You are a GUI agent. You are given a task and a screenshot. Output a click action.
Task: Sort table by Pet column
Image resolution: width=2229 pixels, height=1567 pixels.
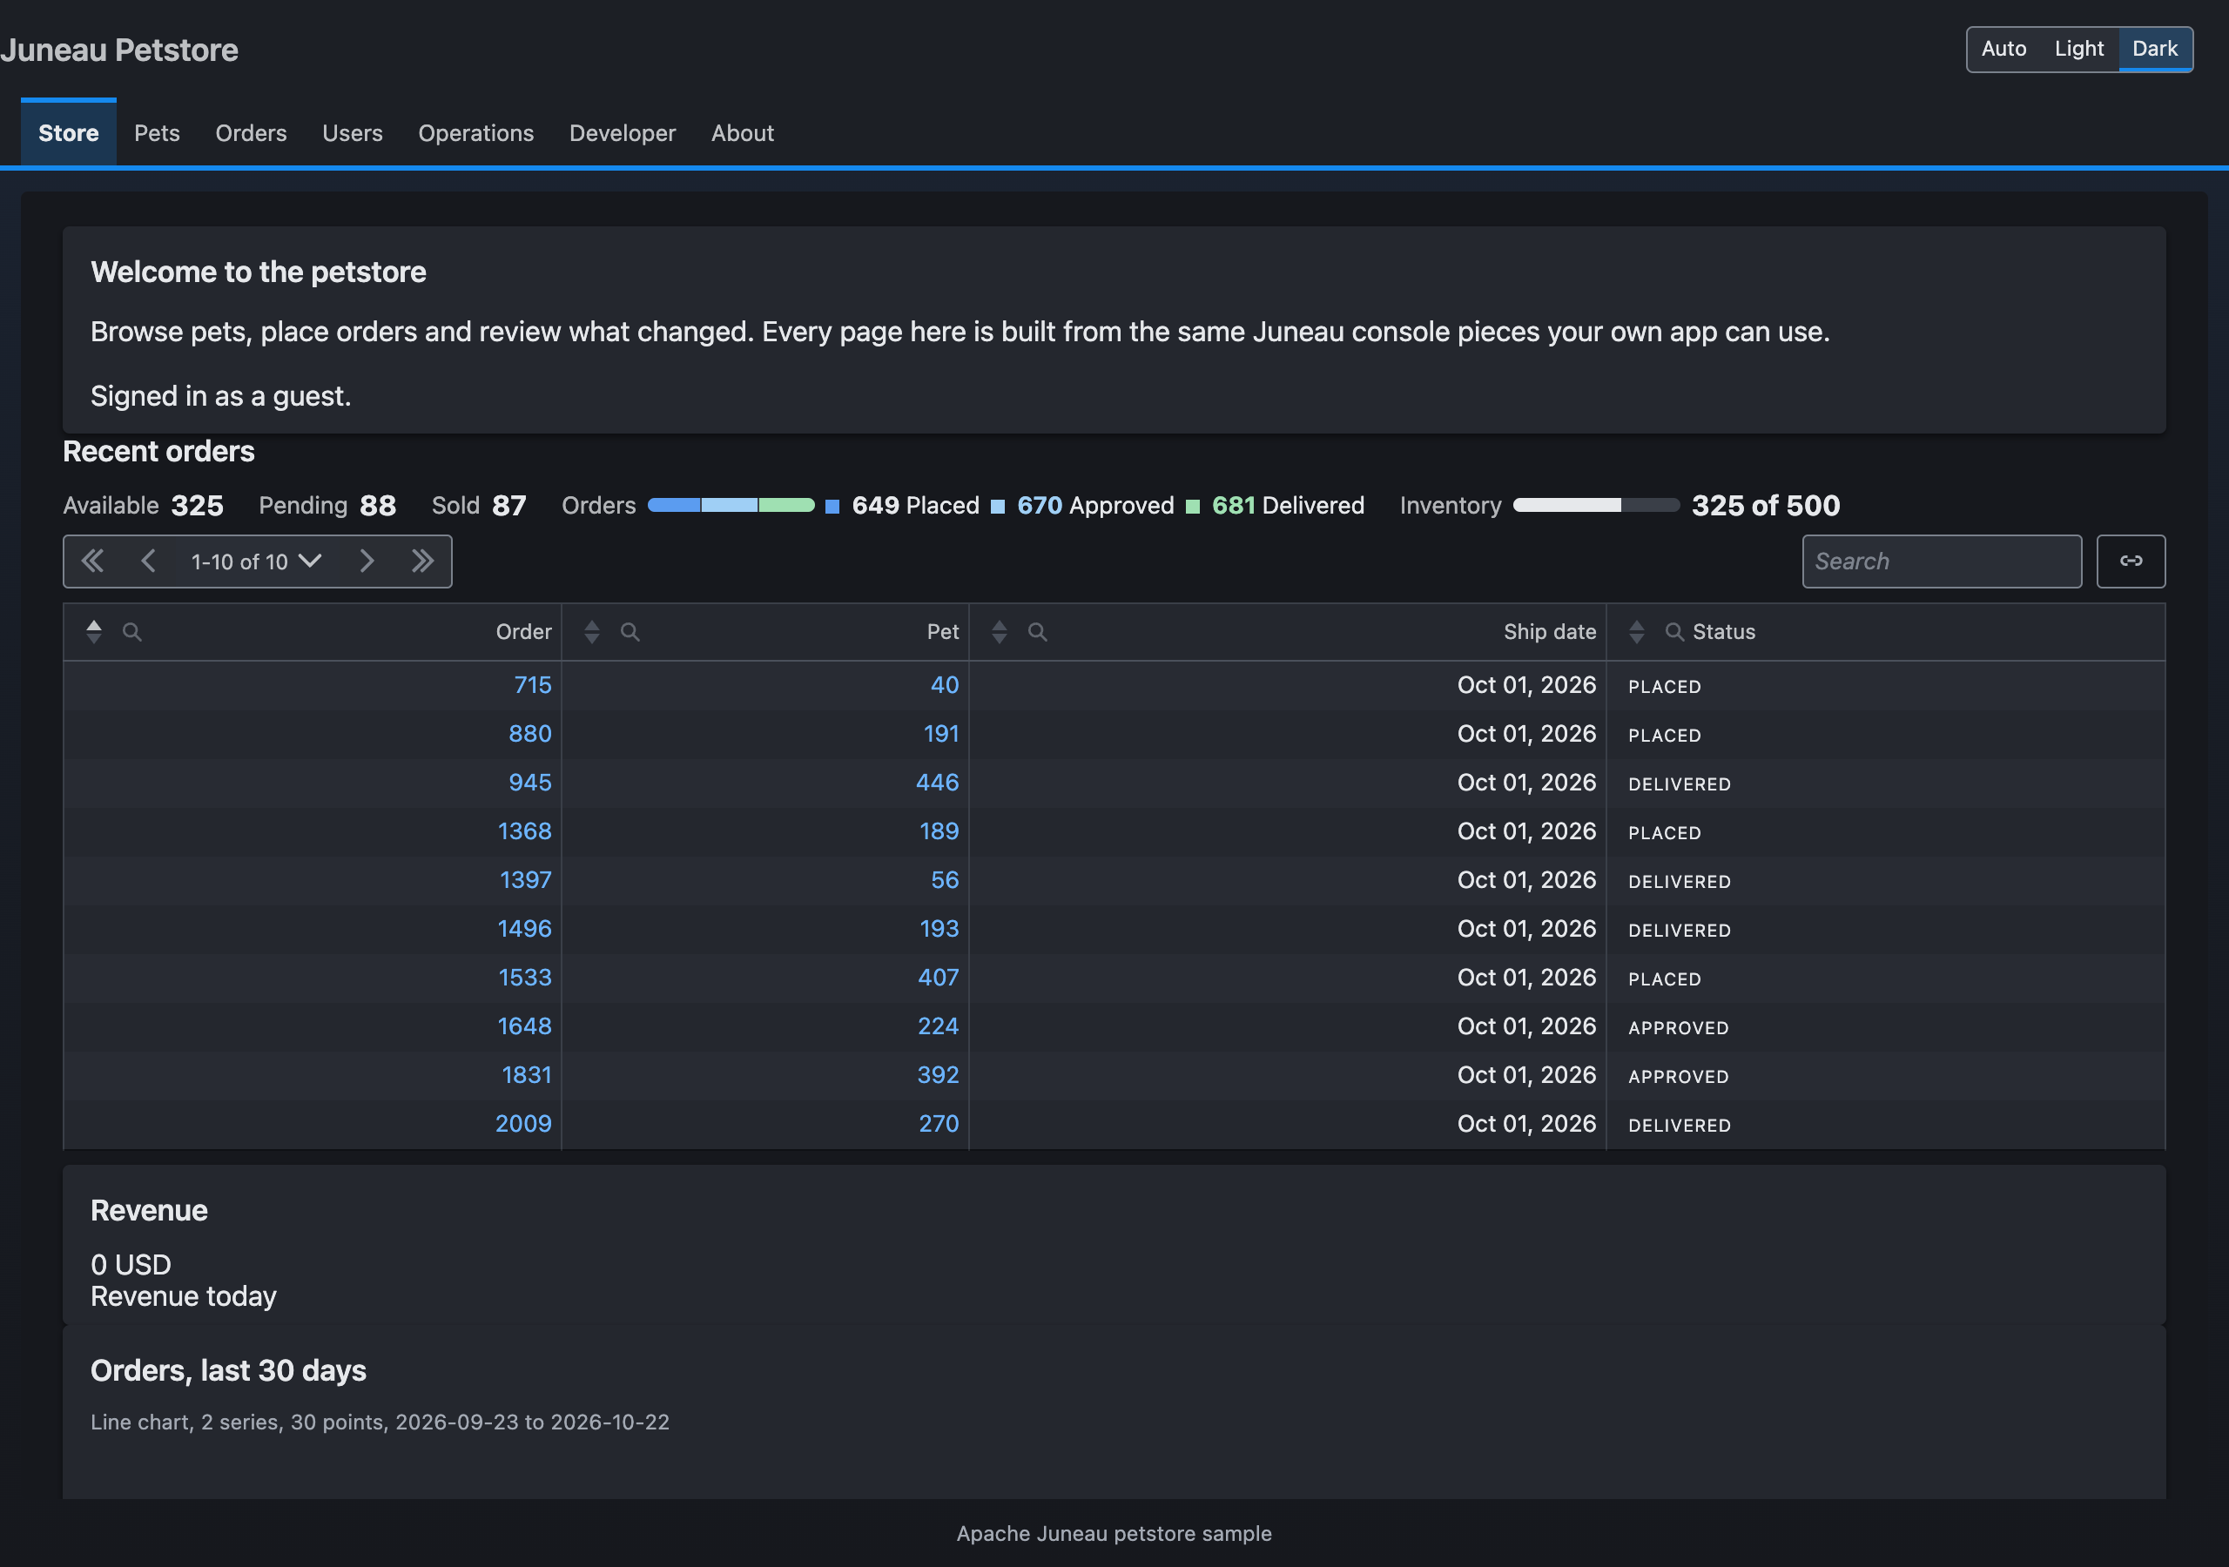[x=592, y=632]
